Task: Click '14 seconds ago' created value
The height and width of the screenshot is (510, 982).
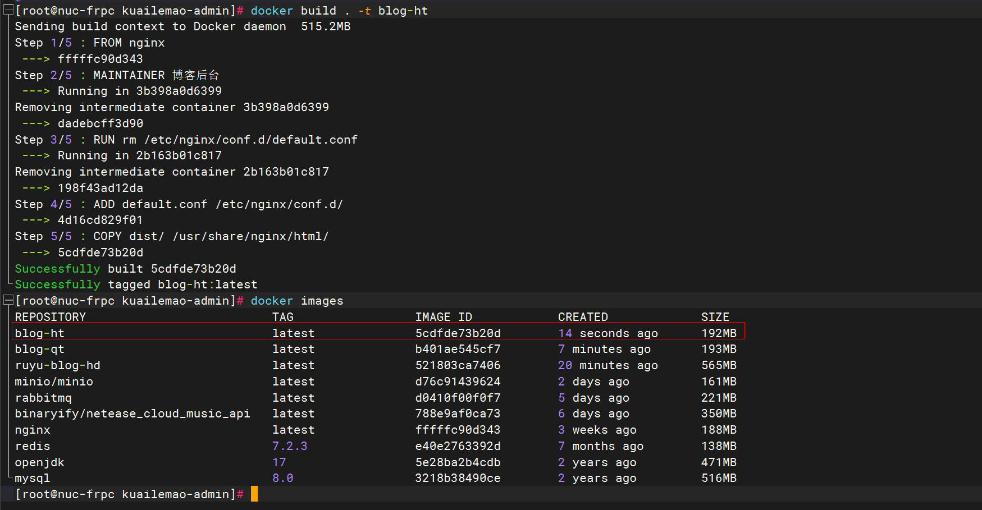Action: (608, 333)
